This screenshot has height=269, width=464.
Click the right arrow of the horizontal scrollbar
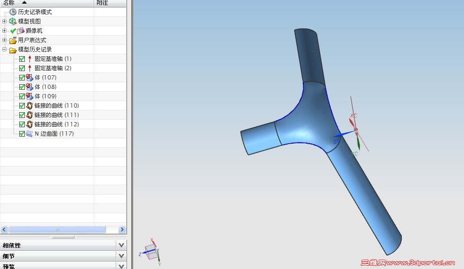tap(122, 229)
